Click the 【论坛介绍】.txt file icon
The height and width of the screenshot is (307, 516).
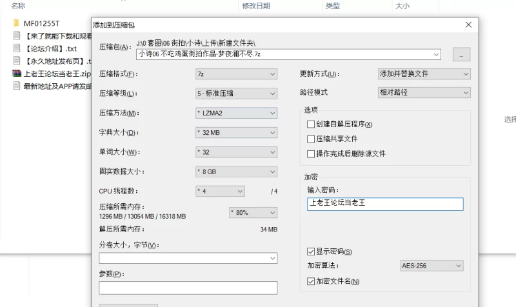(x=17, y=48)
